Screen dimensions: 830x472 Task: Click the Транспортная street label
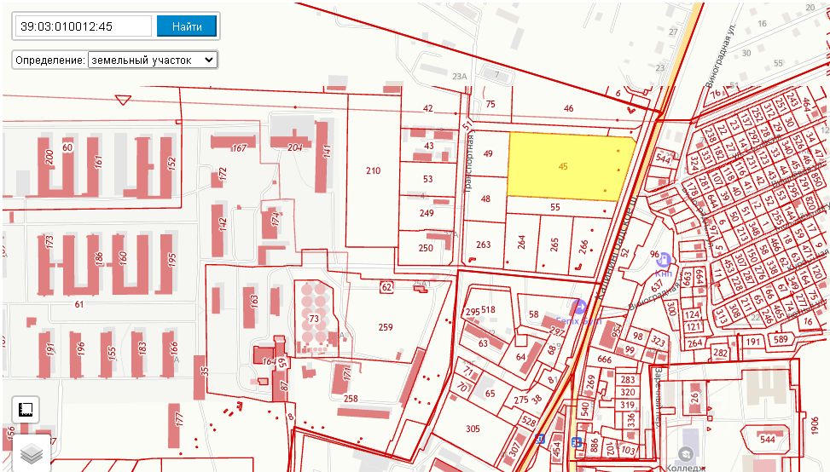(468, 162)
